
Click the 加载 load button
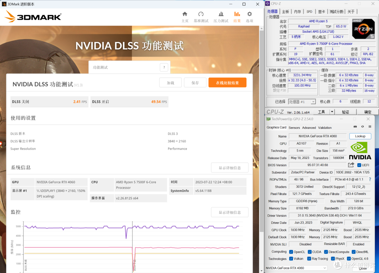point(171,82)
